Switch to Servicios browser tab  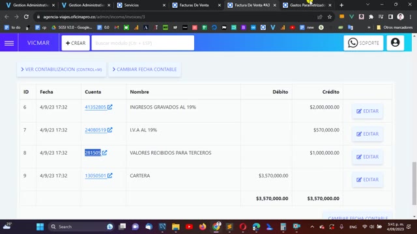coord(141,5)
